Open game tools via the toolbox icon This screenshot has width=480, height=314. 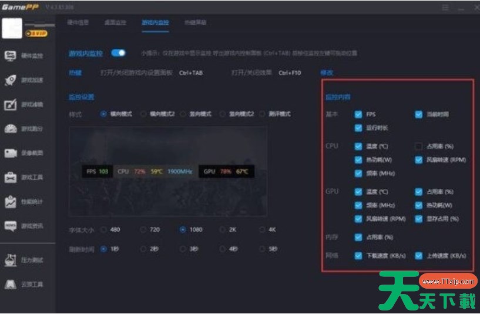tap(10, 178)
